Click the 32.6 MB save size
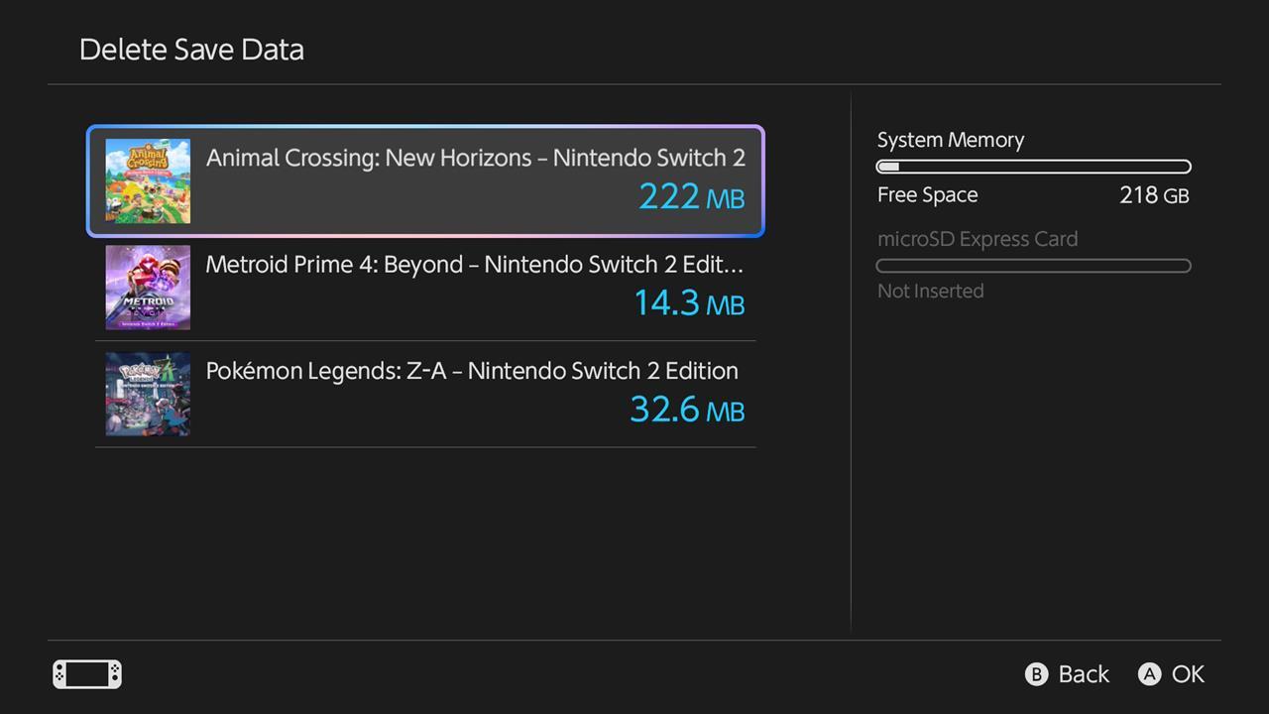The width and height of the screenshot is (1269, 714). point(687,409)
